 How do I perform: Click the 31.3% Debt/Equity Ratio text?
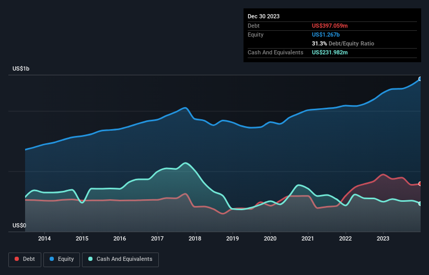click(343, 43)
